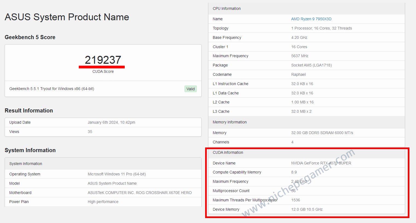This screenshot has height=223, width=416.
Task: Select Microsoft Windows 11 Pro operating system value
Action: pos(117,174)
